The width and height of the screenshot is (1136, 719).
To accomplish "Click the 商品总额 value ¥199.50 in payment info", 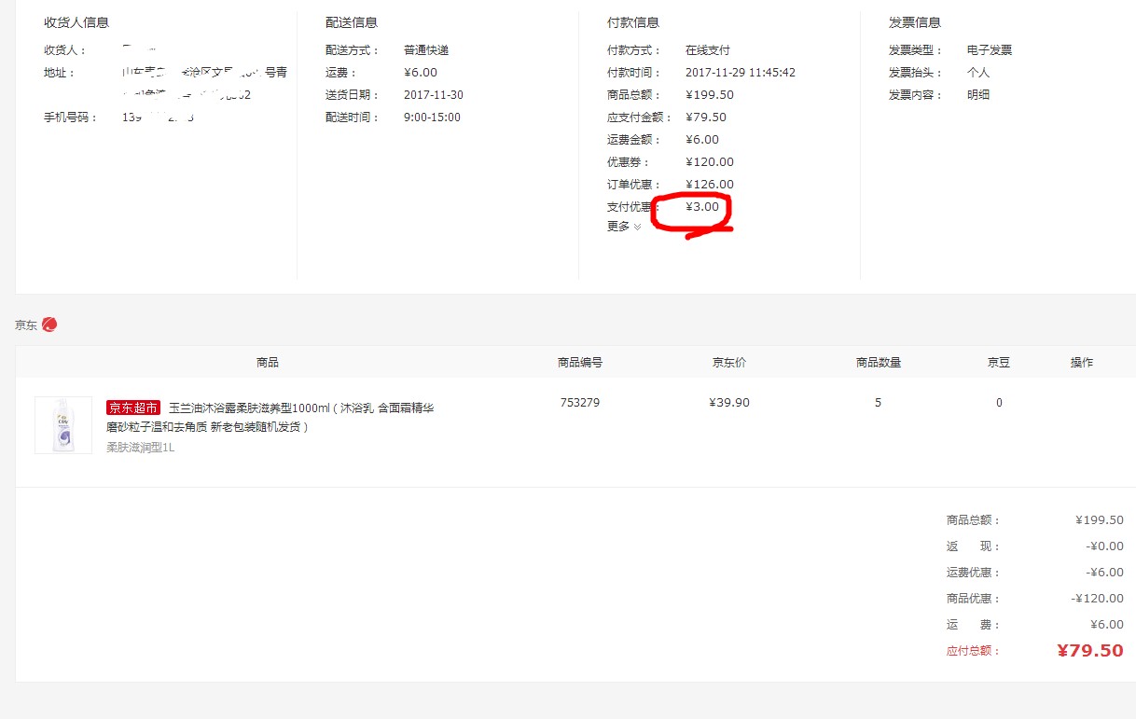I will 710,95.
